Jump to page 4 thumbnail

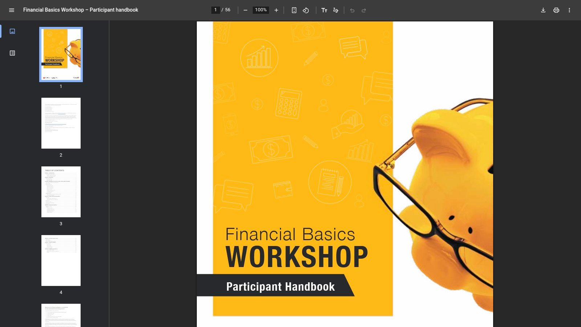(61, 261)
